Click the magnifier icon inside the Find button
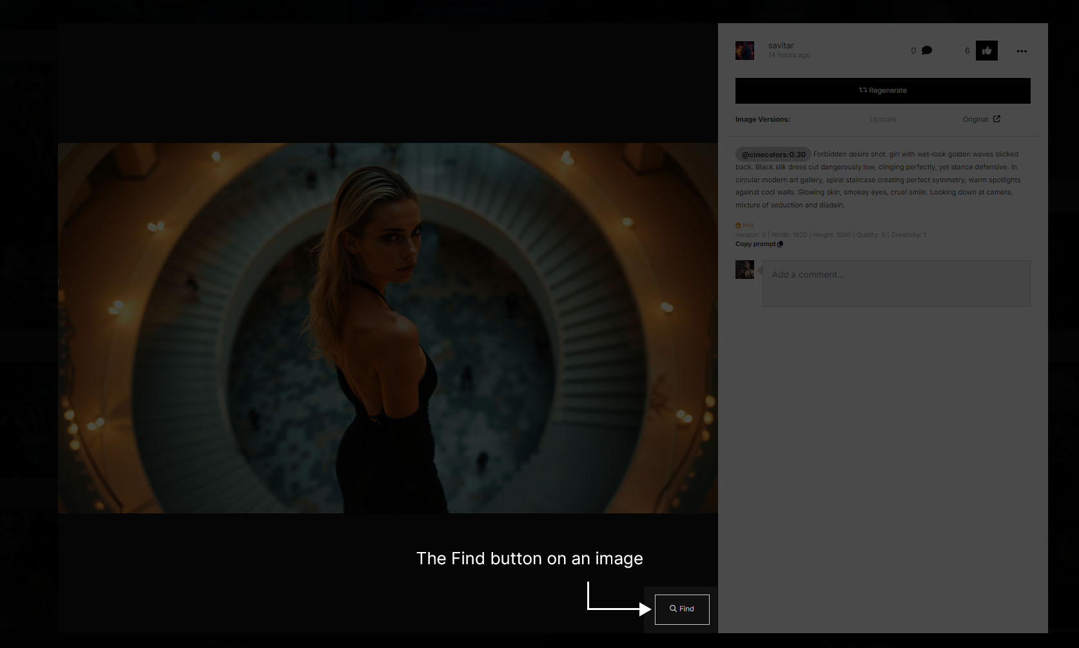The image size is (1079, 648). coord(672,608)
